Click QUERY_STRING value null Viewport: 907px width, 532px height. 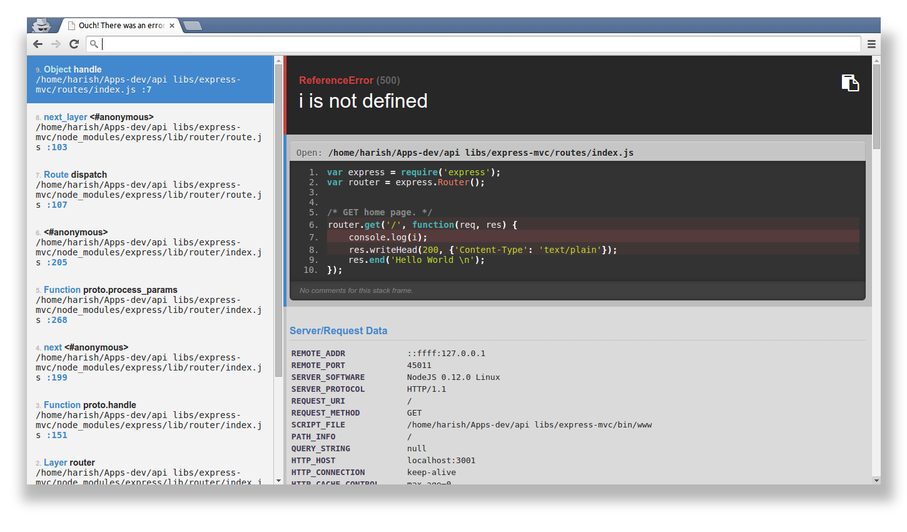[417, 449]
